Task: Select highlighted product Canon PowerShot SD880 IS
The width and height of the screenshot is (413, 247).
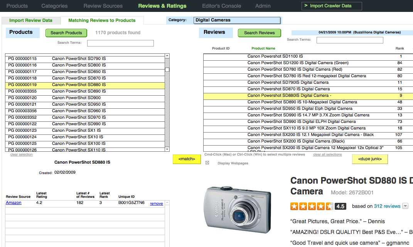Action: [x=85, y=85]
